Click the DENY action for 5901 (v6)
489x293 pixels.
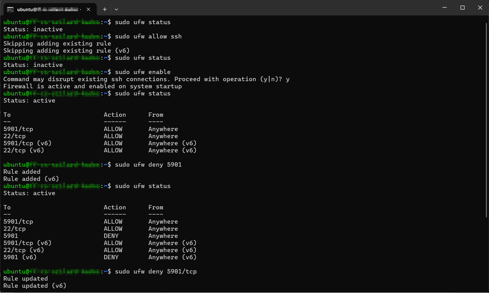(x=111, y=257)
